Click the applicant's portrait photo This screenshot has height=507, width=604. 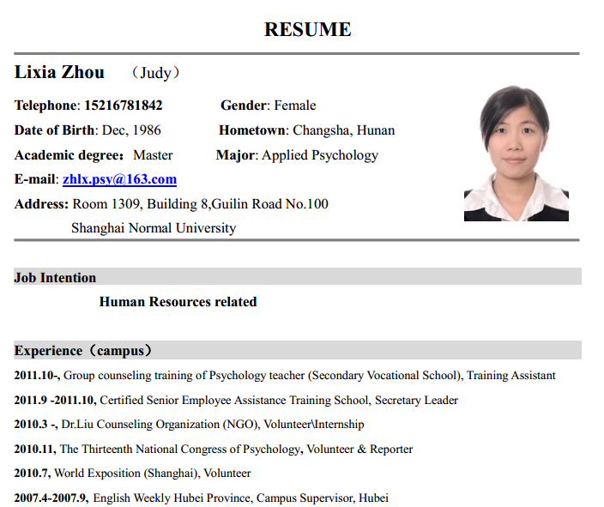[x=516, y=154]
